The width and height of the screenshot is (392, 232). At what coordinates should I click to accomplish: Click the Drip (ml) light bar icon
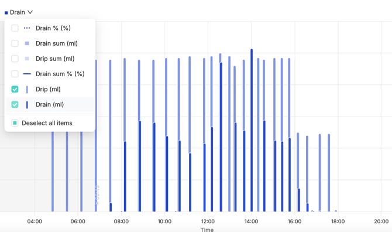[27, 89]
